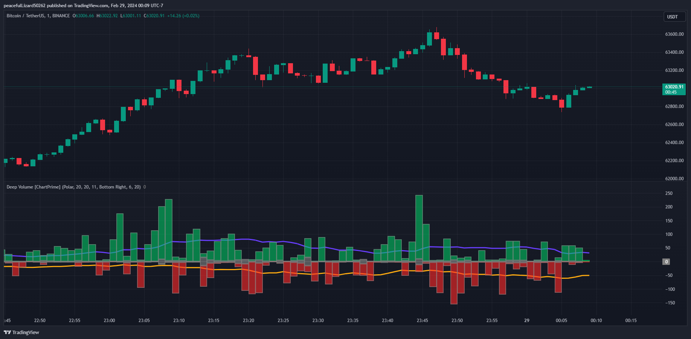The height and width of the screenshot is (339, 691).
Task: Click the −100 volume axis label
Action: point(670,289)
